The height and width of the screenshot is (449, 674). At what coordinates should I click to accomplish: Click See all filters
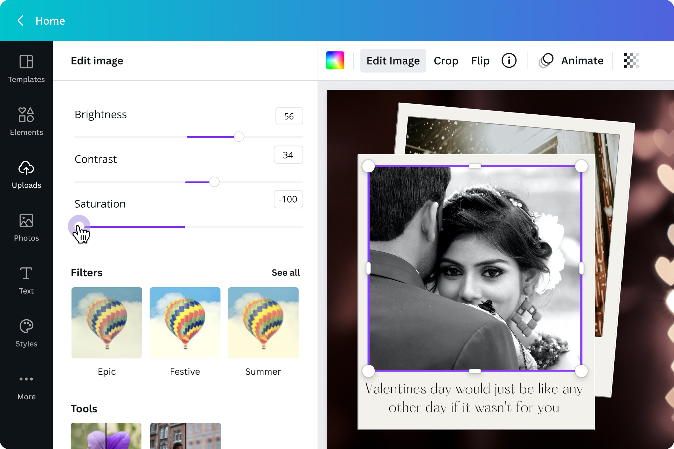point(285,273)
